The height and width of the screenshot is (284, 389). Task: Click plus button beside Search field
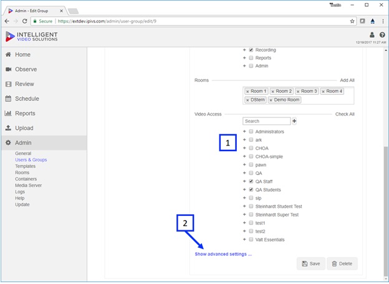coord(294,121)
